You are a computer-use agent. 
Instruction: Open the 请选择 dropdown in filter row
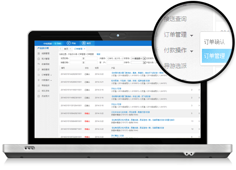tap(138, 58)
